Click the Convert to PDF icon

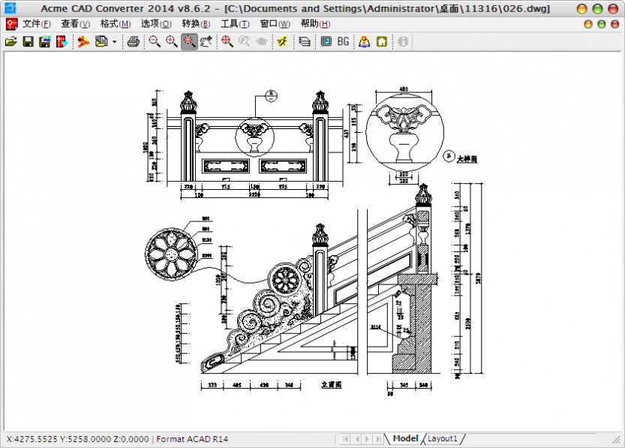point(83,41)
